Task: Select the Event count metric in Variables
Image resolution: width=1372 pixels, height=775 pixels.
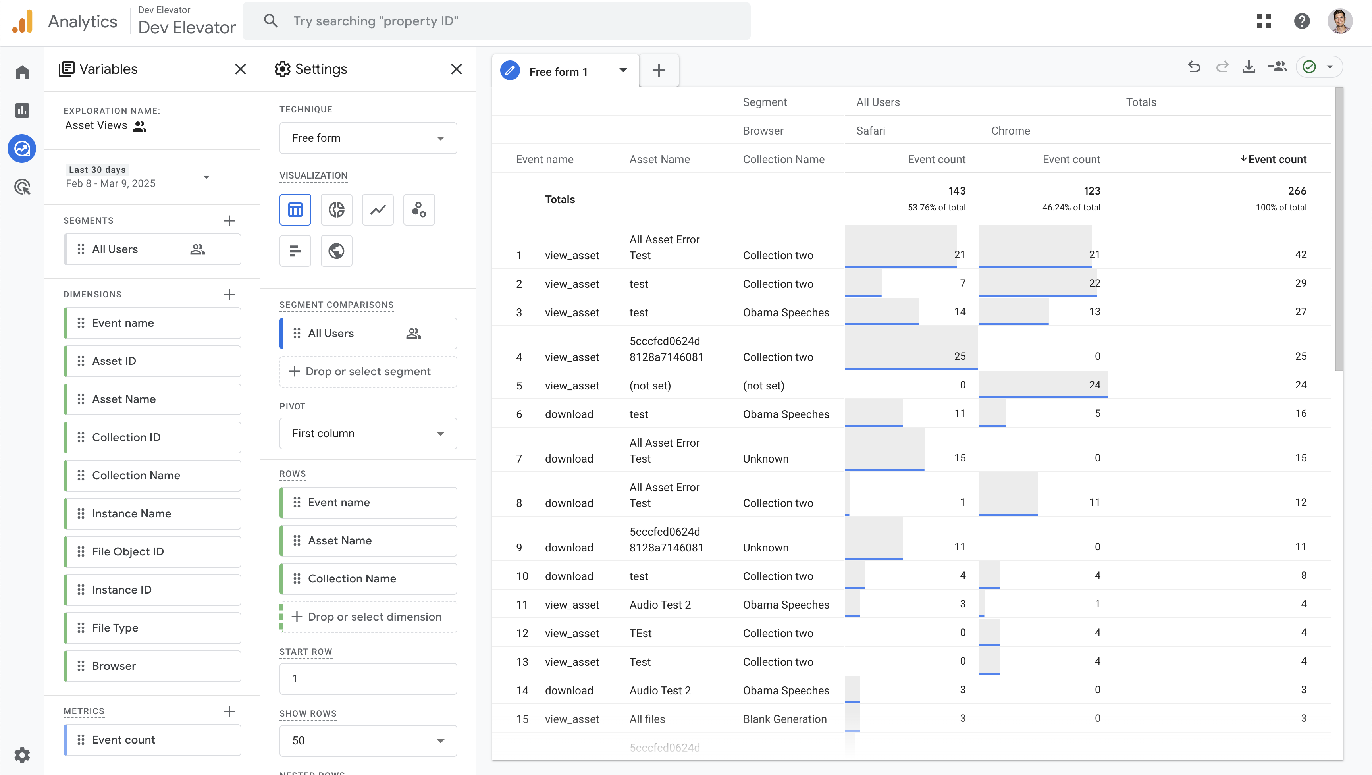Action: click(x=152, y=740)
